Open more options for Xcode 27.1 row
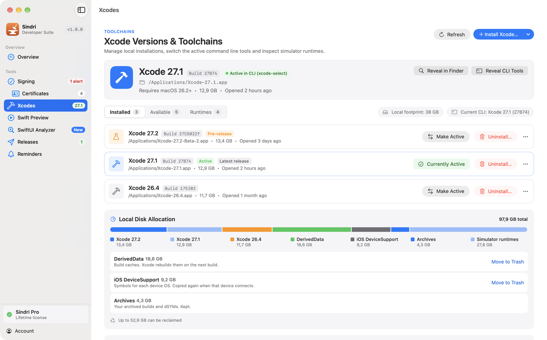The width and height of the screenshot is (547, 340). coord(525,164)
